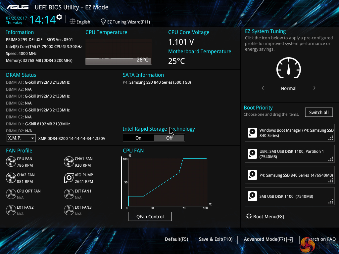This screenshot has width=339, height=254.
Task: Click the EXT FAN1 icon
Action: coord(69,194)
